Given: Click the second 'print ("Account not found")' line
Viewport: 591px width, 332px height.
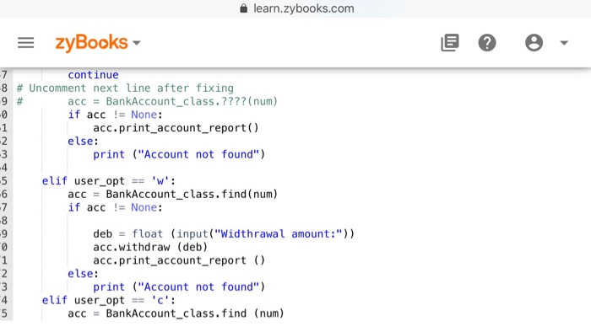Looking at the screenshot, I should tap(179, 286).
